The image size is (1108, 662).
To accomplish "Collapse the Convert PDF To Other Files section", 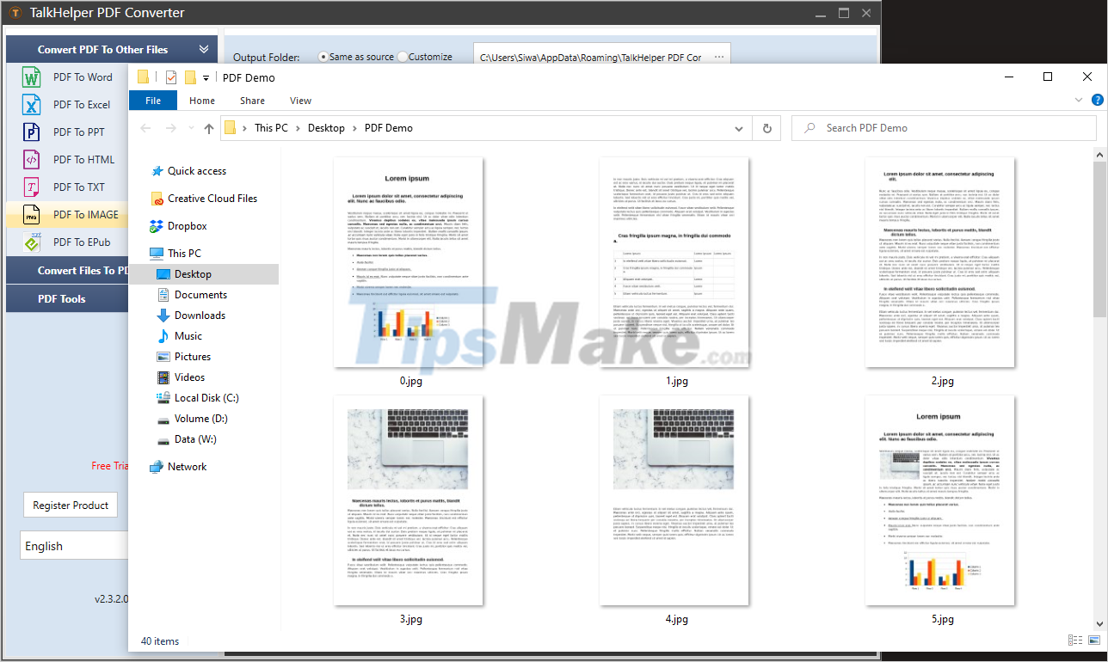I will point(204,49).
